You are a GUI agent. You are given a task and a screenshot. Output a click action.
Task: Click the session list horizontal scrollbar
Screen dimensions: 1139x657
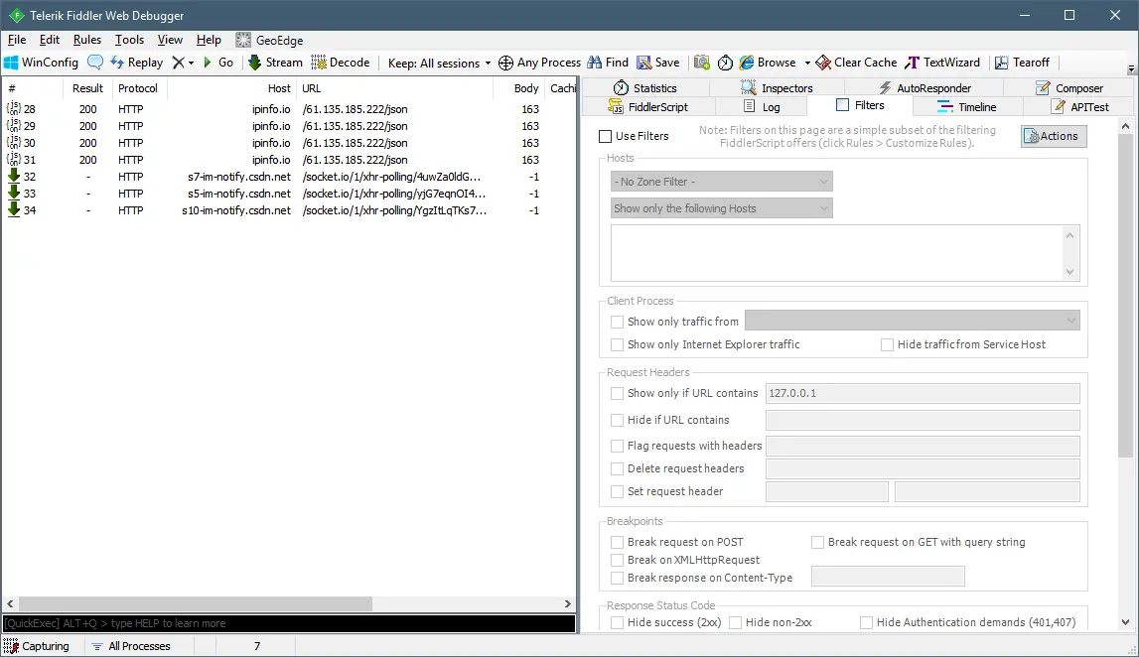tap(197, 604)
